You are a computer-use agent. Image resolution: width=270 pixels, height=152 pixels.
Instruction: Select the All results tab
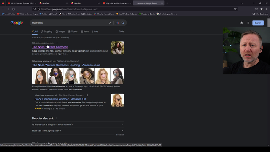pos(35,32)
